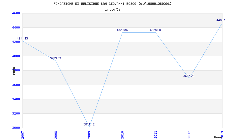Click the Anno x-axis label
Viewport: 225px width, 140px height.
(x=218, y=137)
